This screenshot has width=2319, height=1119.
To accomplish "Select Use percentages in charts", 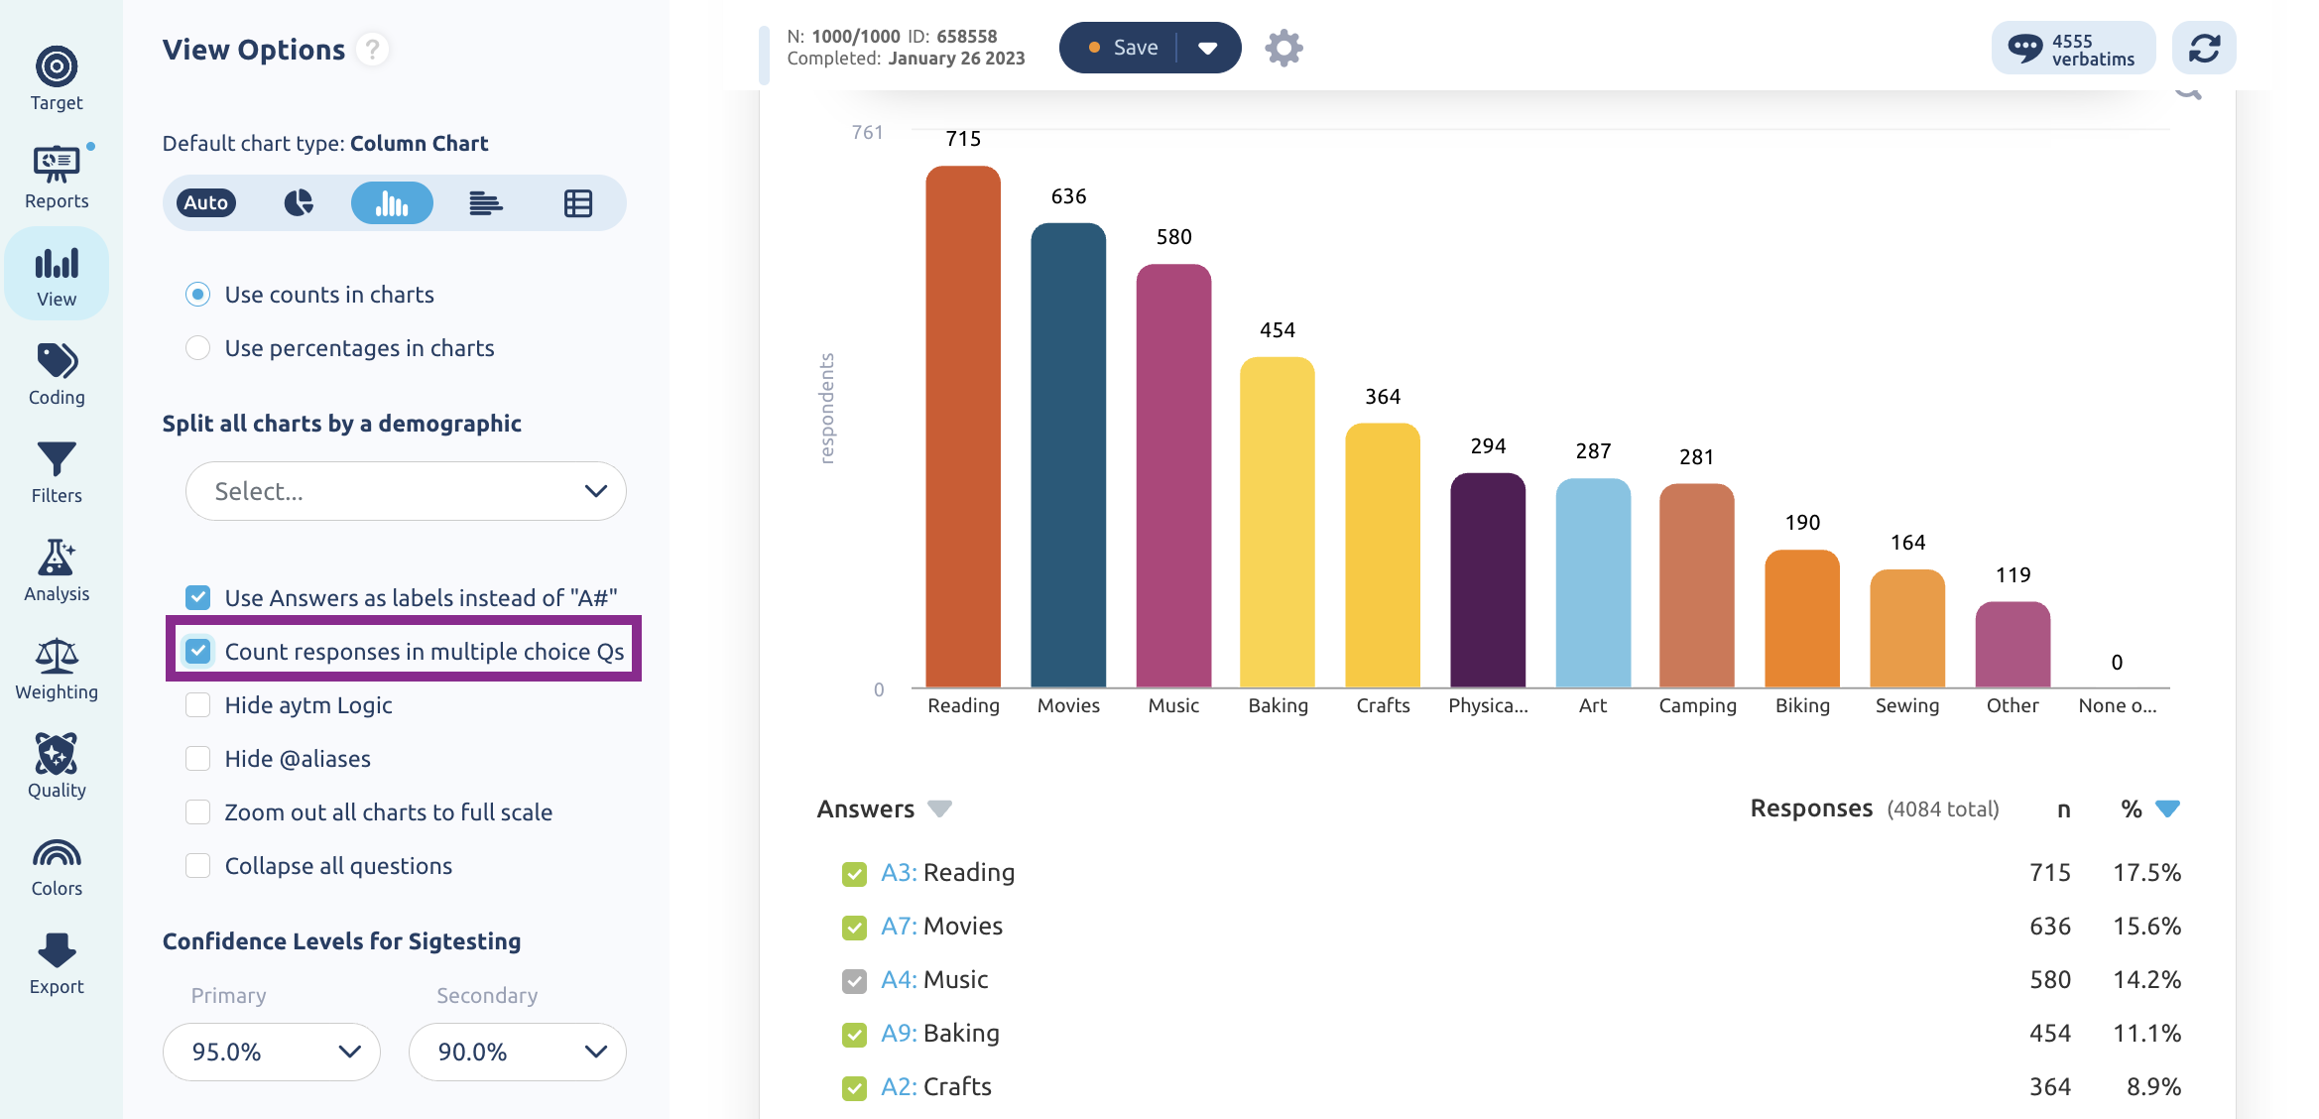I will [x=197, y=348].
